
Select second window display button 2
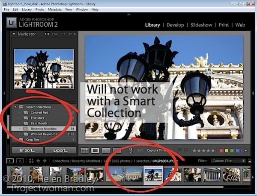20,161
